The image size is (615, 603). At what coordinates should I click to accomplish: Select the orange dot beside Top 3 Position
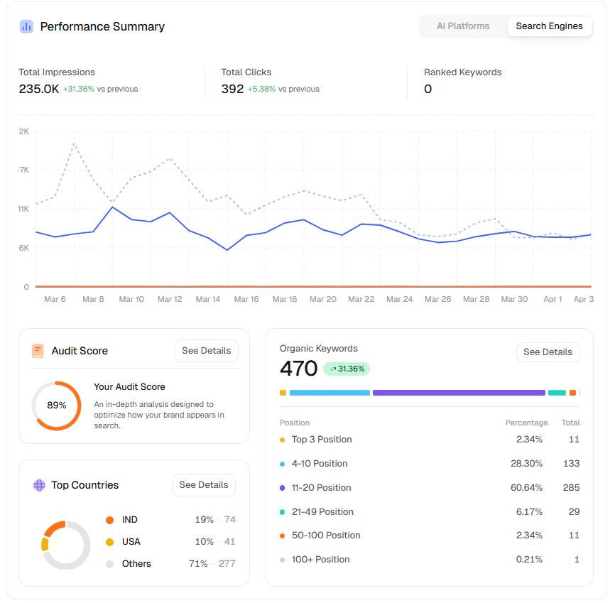click(x=282, y=440)
